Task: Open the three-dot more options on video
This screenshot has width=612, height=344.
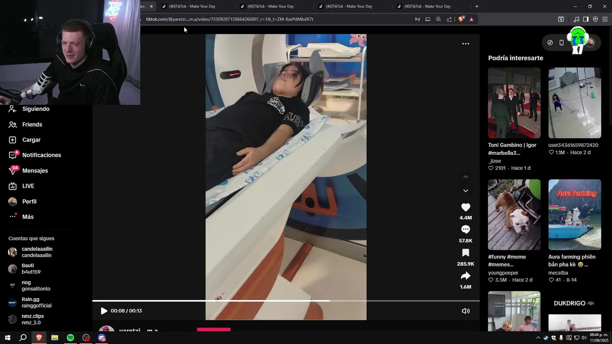Action: tap(466, 43)
